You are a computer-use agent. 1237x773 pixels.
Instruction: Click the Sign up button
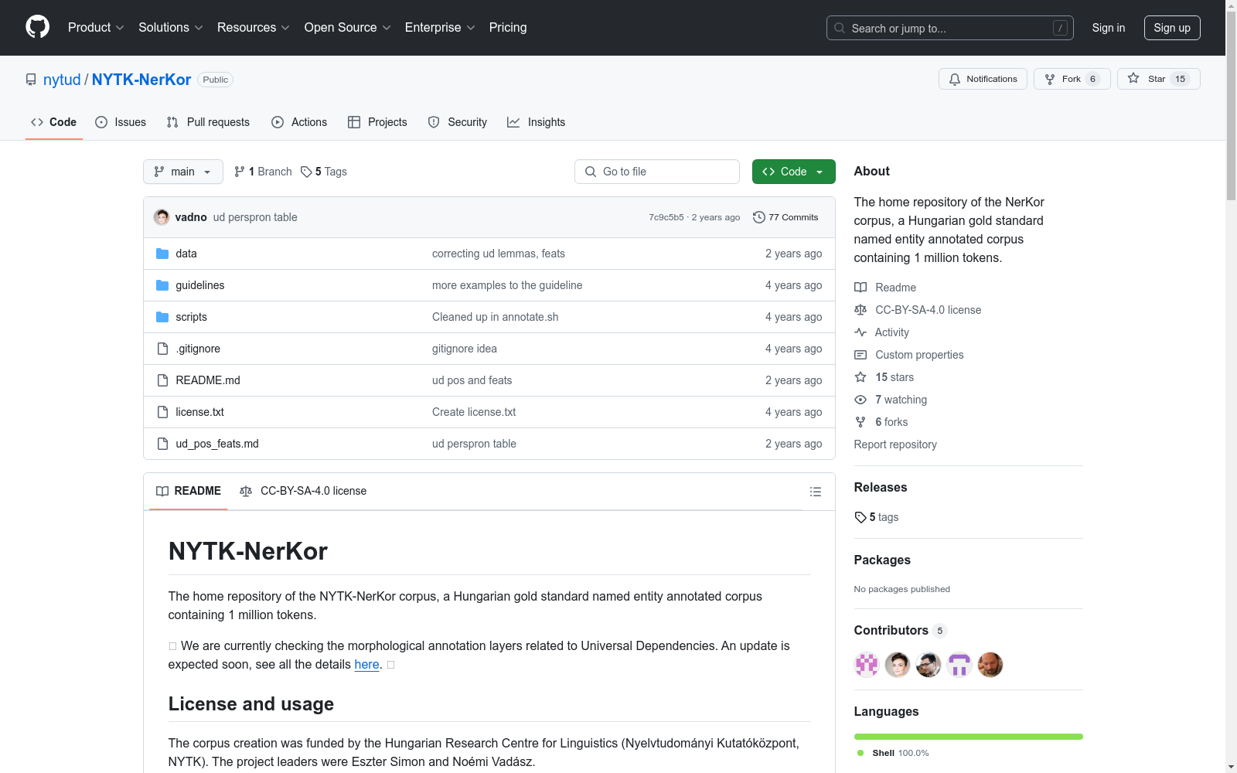click(1172, 28)
